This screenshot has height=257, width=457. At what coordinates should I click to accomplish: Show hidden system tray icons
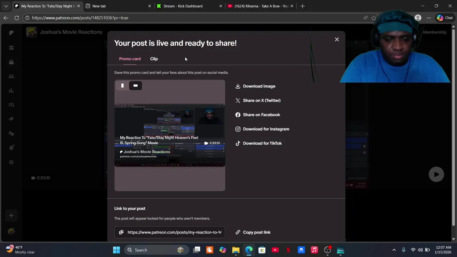pos(394,250)
